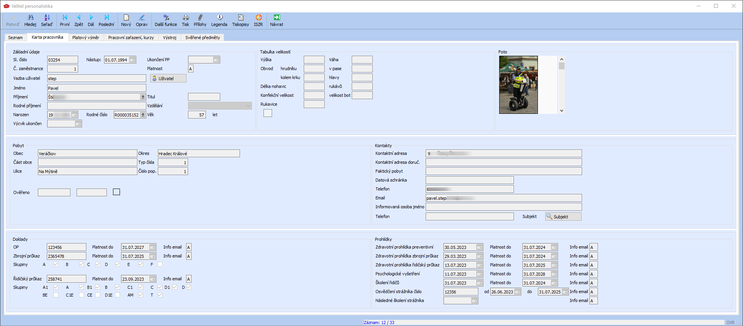Switch to the Seznam tab

tap(15, 38)
